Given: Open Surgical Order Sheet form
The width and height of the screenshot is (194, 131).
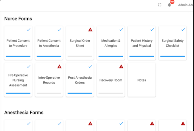Looking at the screenshot, I should [80, 43].
